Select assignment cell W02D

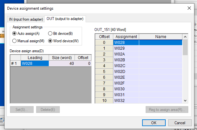(126, 72)
